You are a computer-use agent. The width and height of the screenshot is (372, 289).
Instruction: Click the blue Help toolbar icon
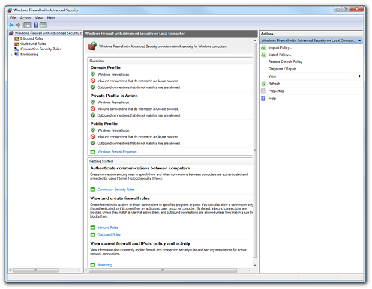point(36,25)
